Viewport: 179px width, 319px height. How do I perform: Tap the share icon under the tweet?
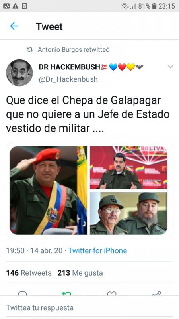pos(156,293)
